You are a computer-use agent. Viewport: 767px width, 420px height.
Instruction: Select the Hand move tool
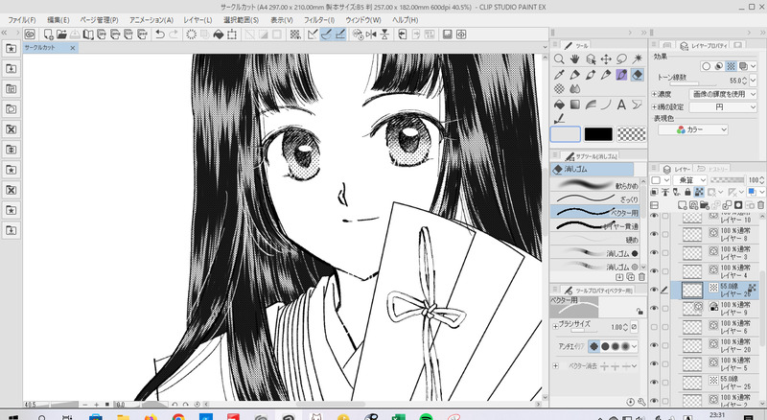point(574,59)
